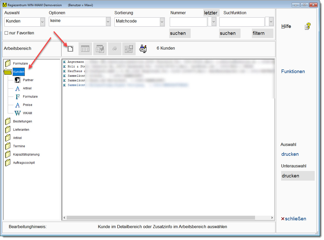The image size is (324, 240).
Task: Open the Partner sub-item under Kunden
Action: click(28, 80)
